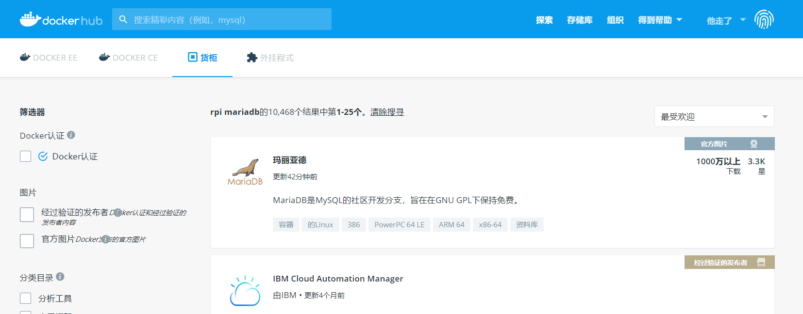
Task: Click the MariaDB description text
Action: [397, 200]
